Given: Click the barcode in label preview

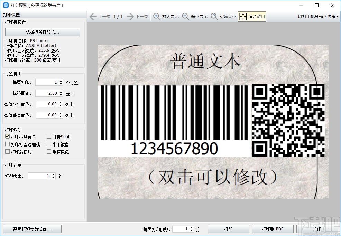Looking at the screenshot, I should click(x=174, y=113).
